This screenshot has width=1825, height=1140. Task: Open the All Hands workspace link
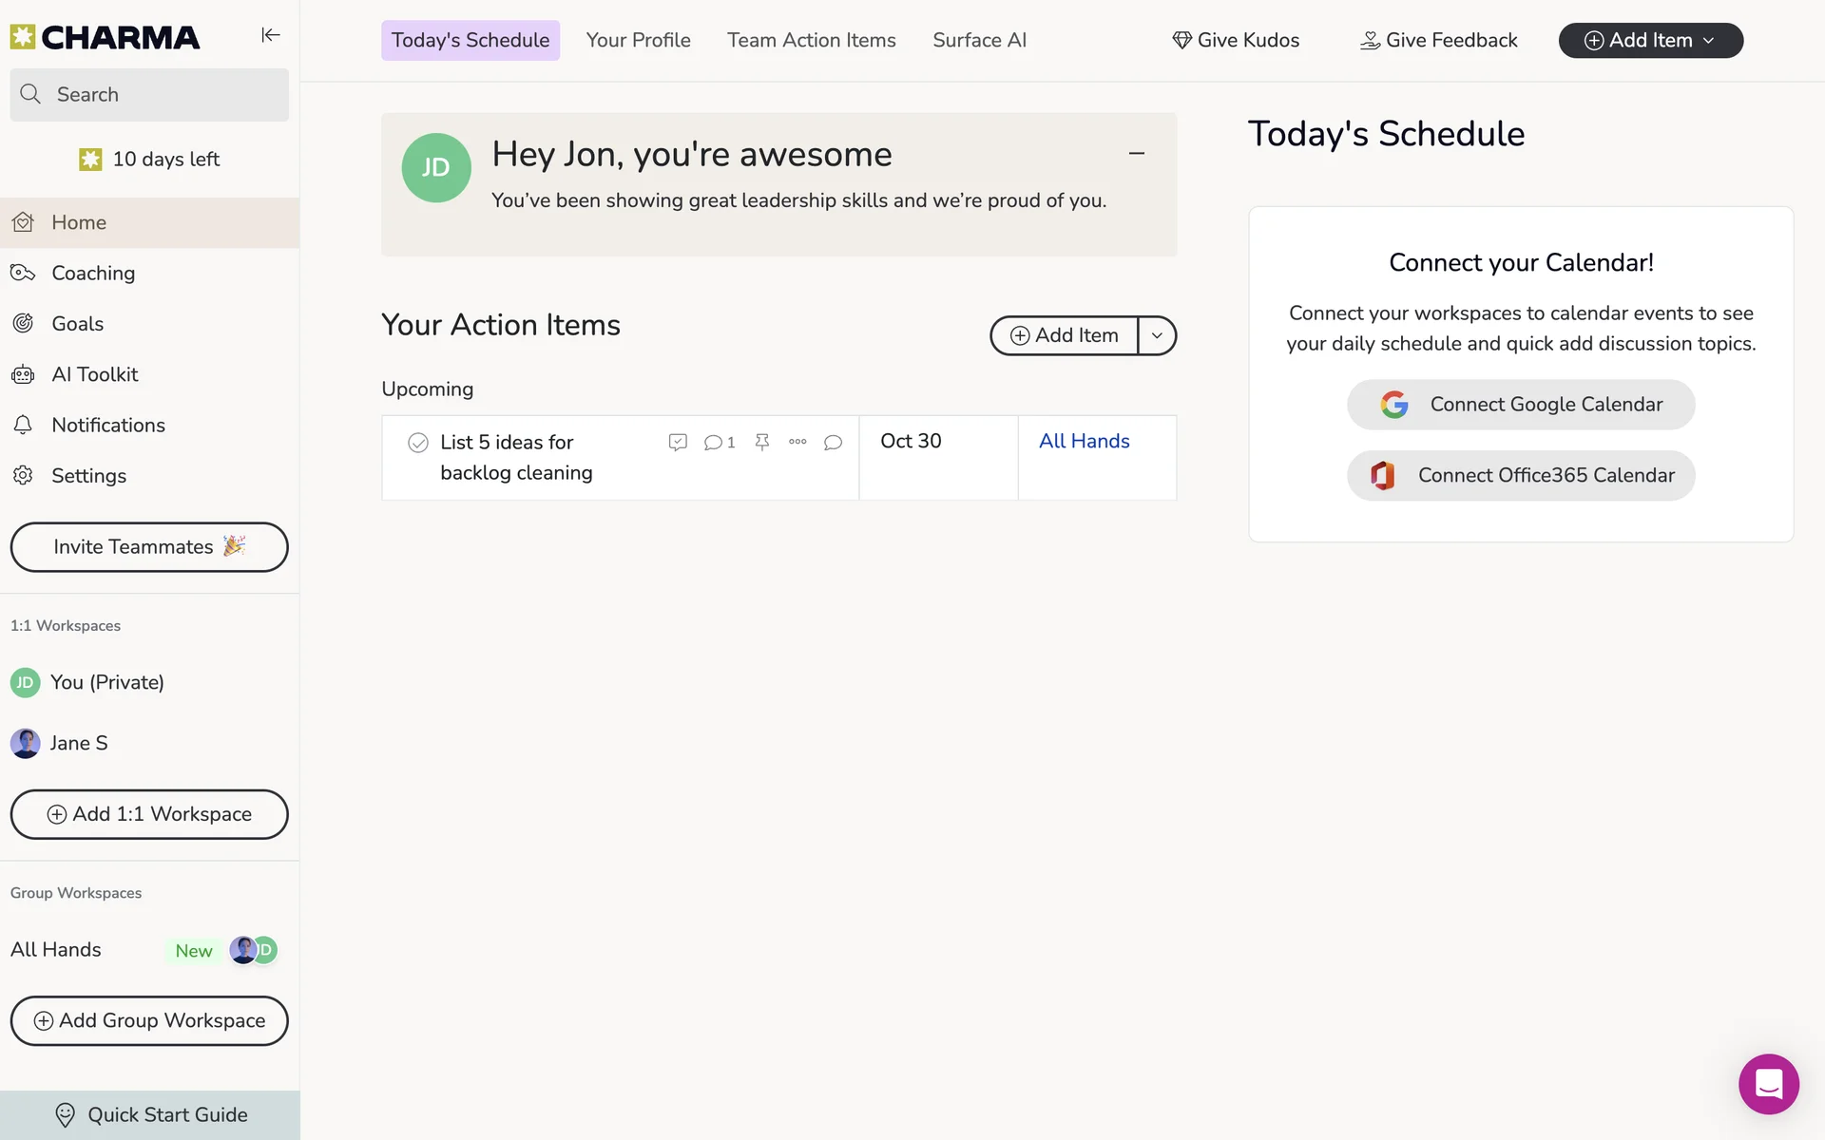pos(1084,441)
